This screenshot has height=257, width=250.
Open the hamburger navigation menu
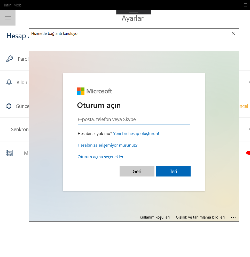click(x=8, y=18)
